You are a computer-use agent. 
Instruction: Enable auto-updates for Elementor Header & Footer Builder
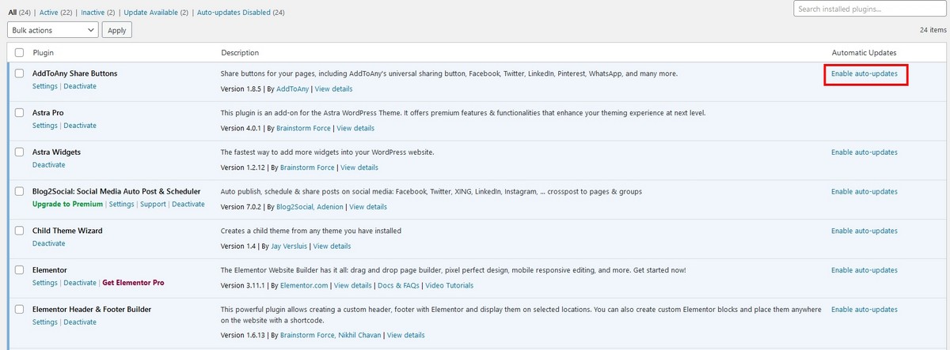pos(864,310)
